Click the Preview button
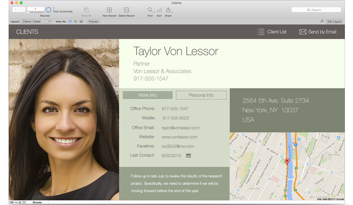This screenshot has width=353, height=205. coord(94,21)
